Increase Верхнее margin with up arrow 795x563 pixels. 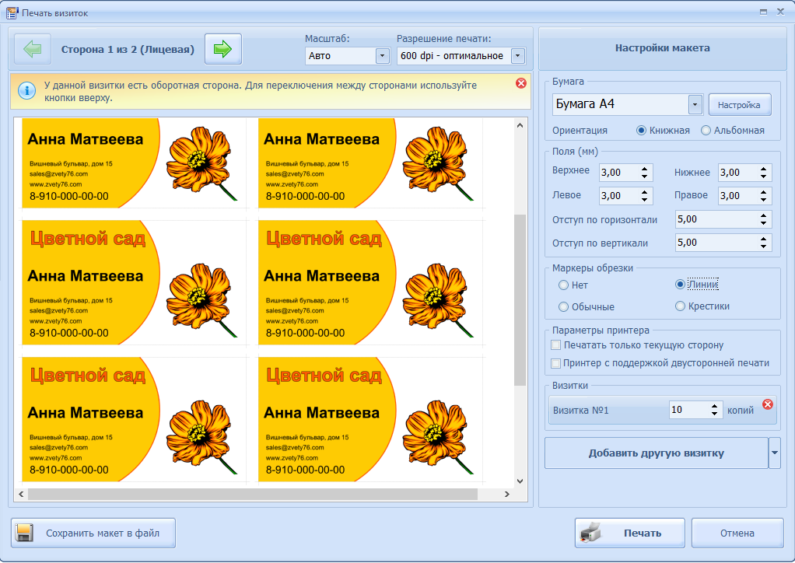(x=645, y=169)
